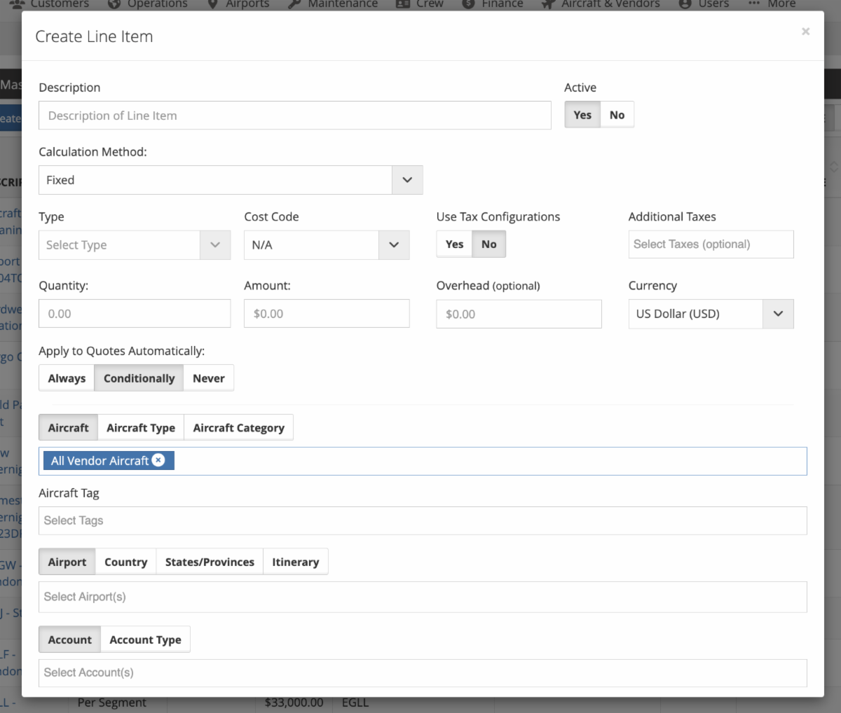
Task: Click the Select Taxes optional field
Action: [x=711, y=244]
